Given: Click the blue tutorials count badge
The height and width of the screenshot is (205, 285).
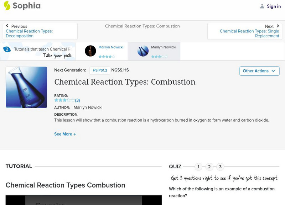Looking at the screenshot, I should pos(6,49).
